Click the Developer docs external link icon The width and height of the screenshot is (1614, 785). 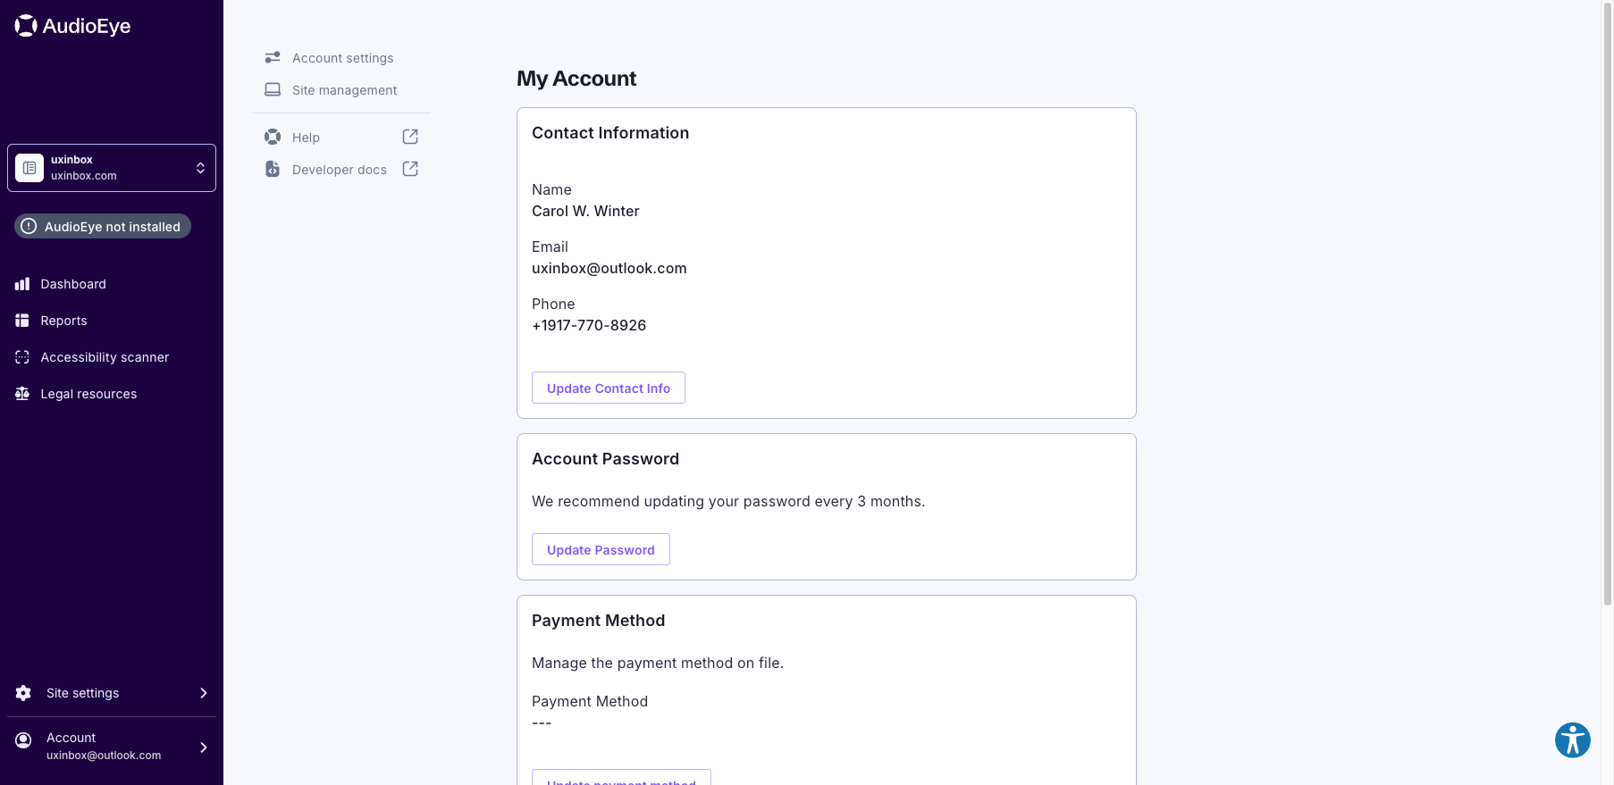coord(410,169)
